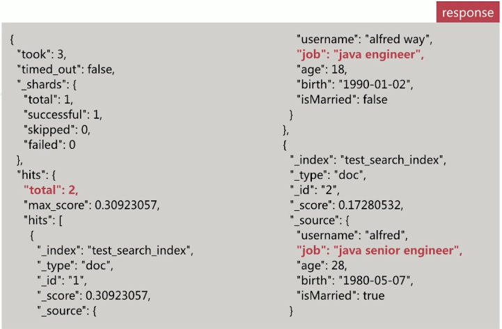Click the "max_score": 0.30923057 line
This screenshot has height=329, width=502.
[x=92, y=205]
